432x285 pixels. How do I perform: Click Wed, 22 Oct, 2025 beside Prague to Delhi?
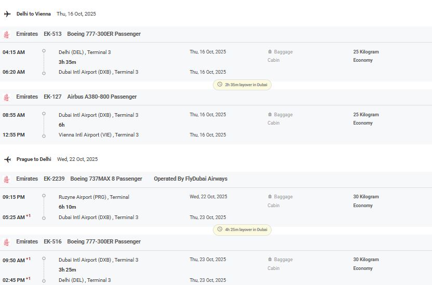77,159
